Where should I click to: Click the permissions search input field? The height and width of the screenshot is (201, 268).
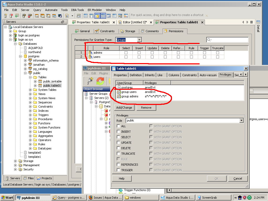(227, 40)
